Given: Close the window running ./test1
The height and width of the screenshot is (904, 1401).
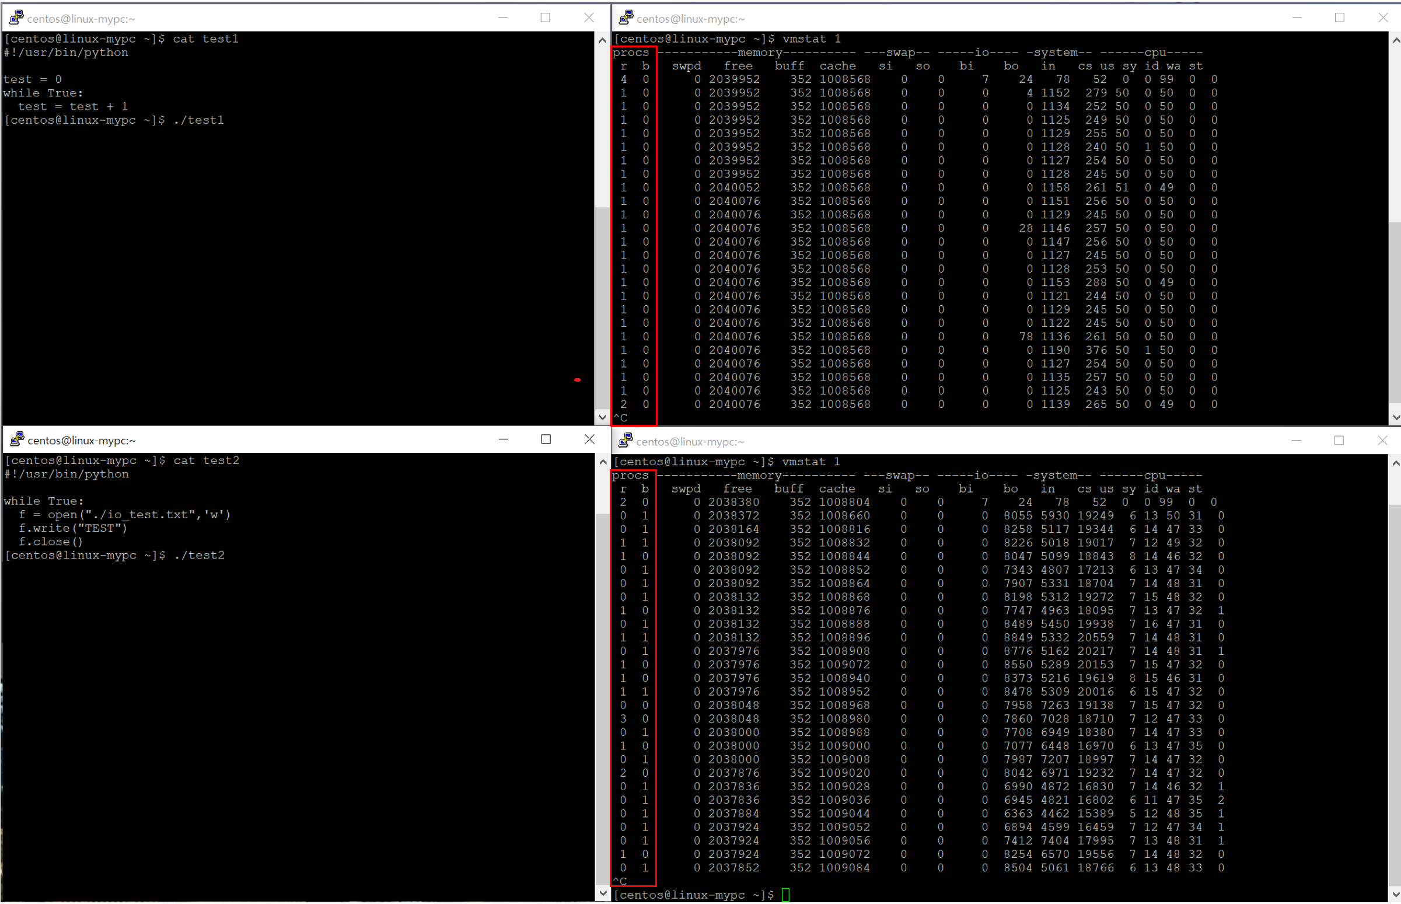Looking at the screenshot, I should coord(589,18).
